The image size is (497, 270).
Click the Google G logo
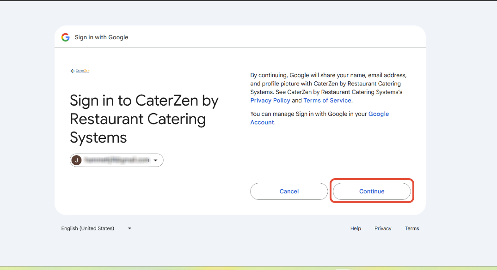coord(66,37)
